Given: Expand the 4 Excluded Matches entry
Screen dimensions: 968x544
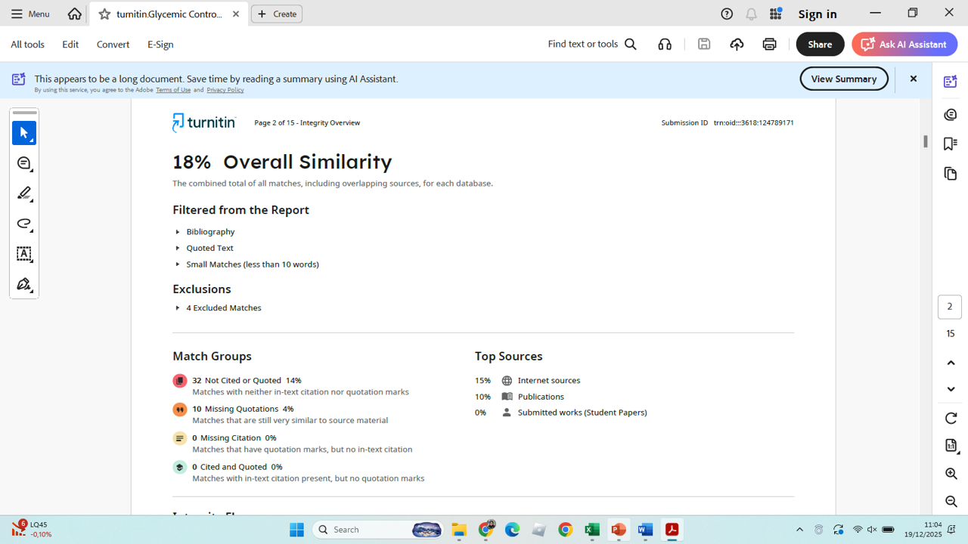Looking at the screenshot, I should pyautogui.click(x=178, y=308).
